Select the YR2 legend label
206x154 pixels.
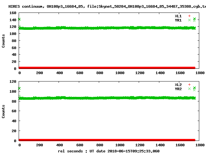pos(178,89)
